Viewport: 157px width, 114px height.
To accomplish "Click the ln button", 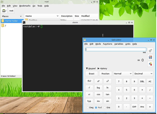I will tap(108, 87).
